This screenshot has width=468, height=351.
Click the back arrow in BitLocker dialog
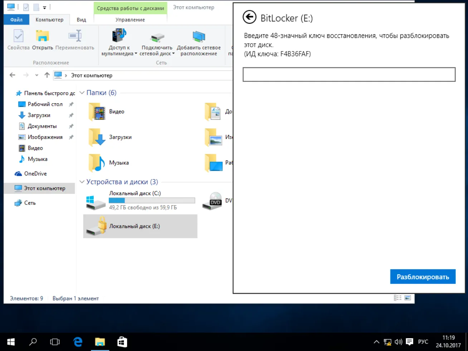coord(249,17)
